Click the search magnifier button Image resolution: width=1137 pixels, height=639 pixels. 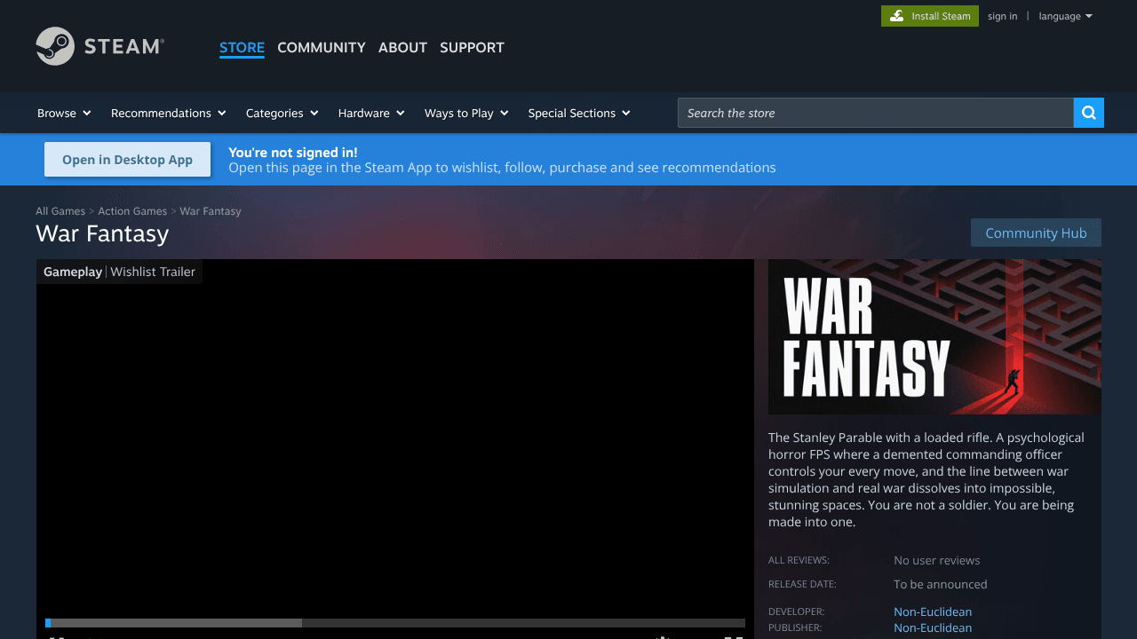(1089, 113)
